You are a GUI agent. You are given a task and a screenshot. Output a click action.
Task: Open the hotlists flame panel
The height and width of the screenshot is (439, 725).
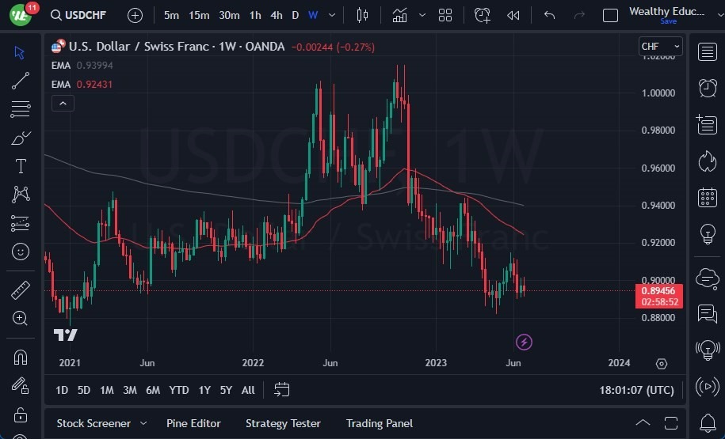707,161
